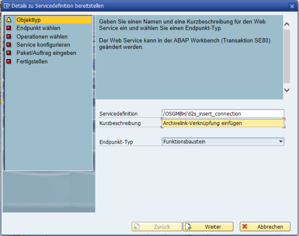The image size is (299, 236).
Task: Click the dialog title bar window icon
Action: (x=6, y=6)
